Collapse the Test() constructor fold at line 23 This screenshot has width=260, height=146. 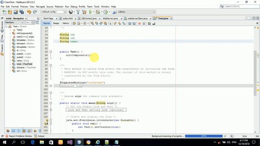pos(51,52)
